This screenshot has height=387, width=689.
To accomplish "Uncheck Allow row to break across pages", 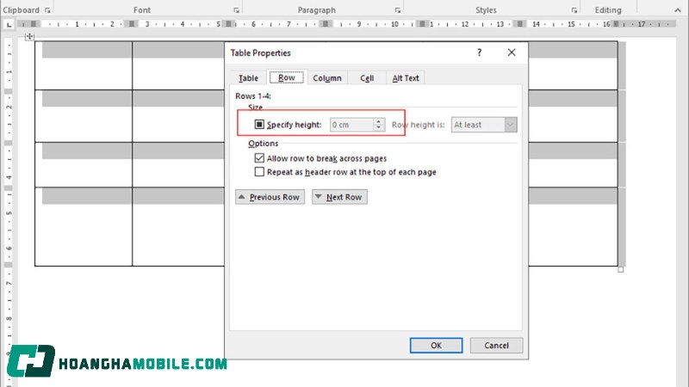I will pos(259,159).
